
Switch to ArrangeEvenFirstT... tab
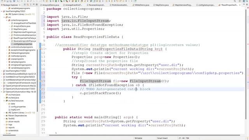[x=73, y=5]
